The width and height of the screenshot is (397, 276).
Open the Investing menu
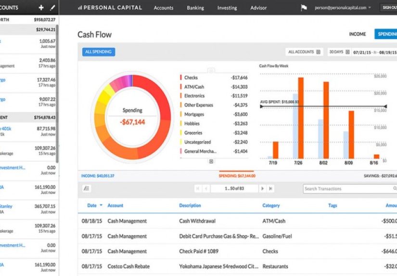227,8
